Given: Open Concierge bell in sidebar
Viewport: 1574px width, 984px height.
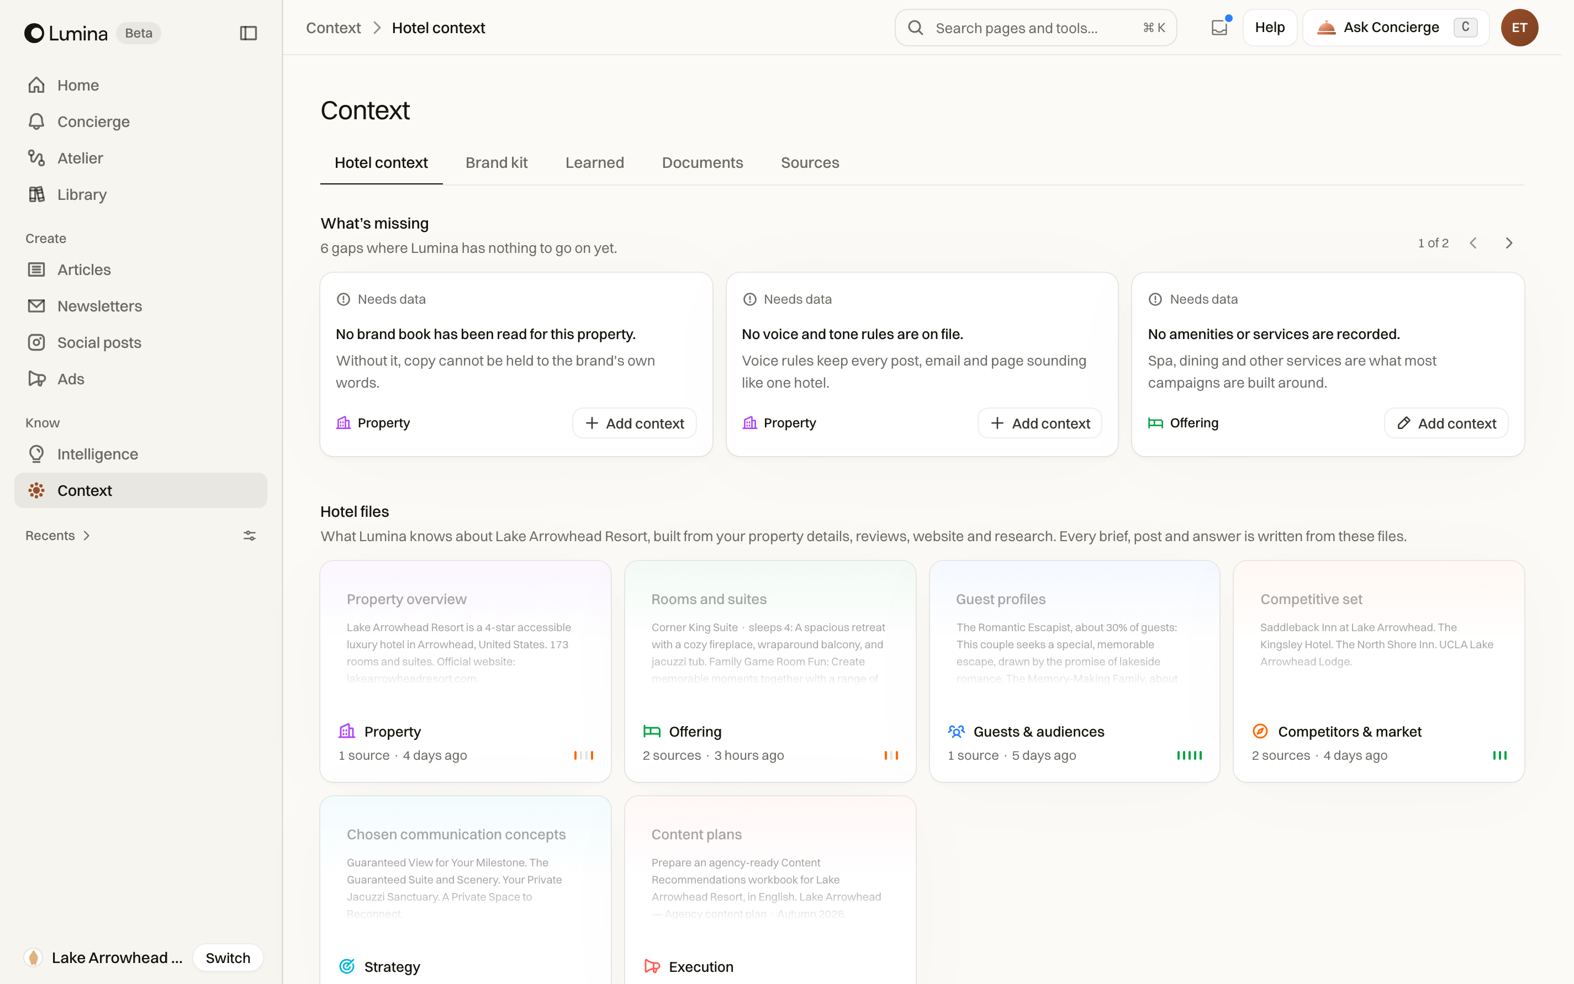Looking at the screenshot, I should pyautogui.click(x=141, y=121).
